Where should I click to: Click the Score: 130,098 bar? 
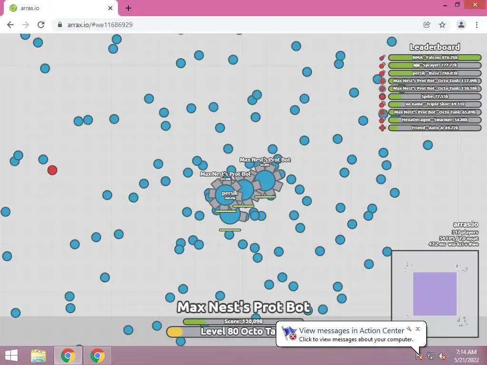243,322
